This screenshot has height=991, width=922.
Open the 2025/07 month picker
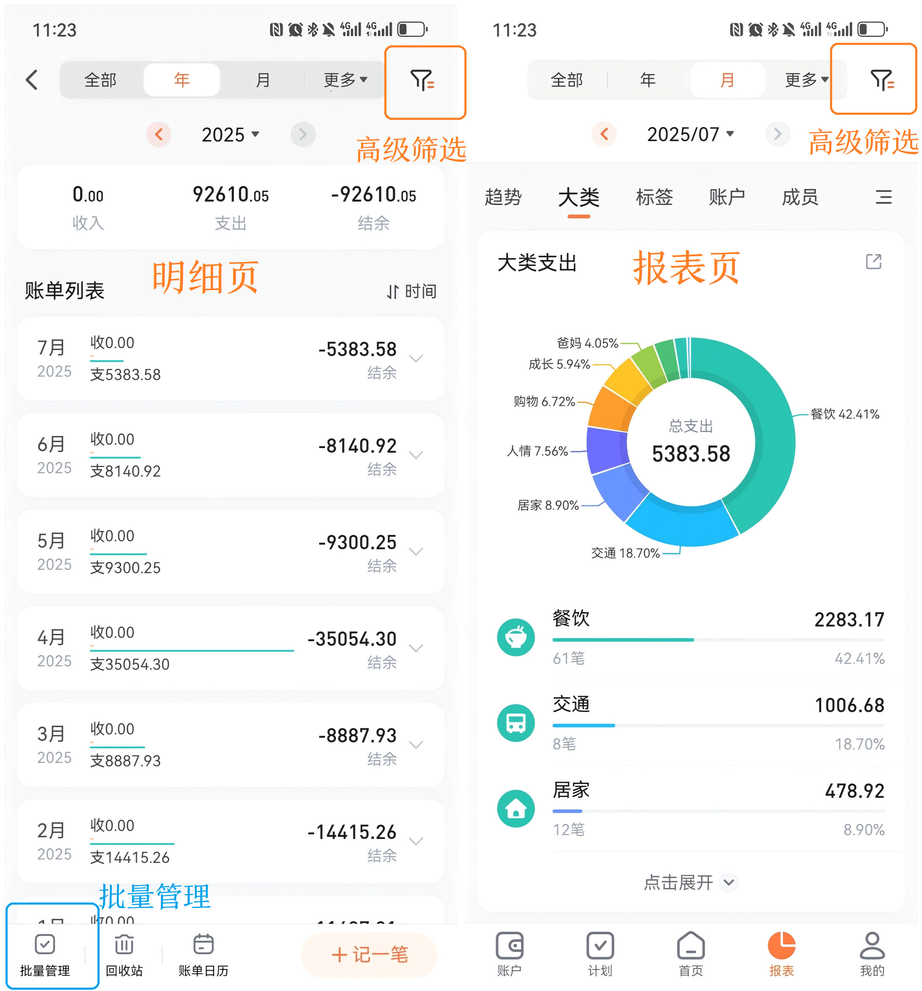coord(690,134)
